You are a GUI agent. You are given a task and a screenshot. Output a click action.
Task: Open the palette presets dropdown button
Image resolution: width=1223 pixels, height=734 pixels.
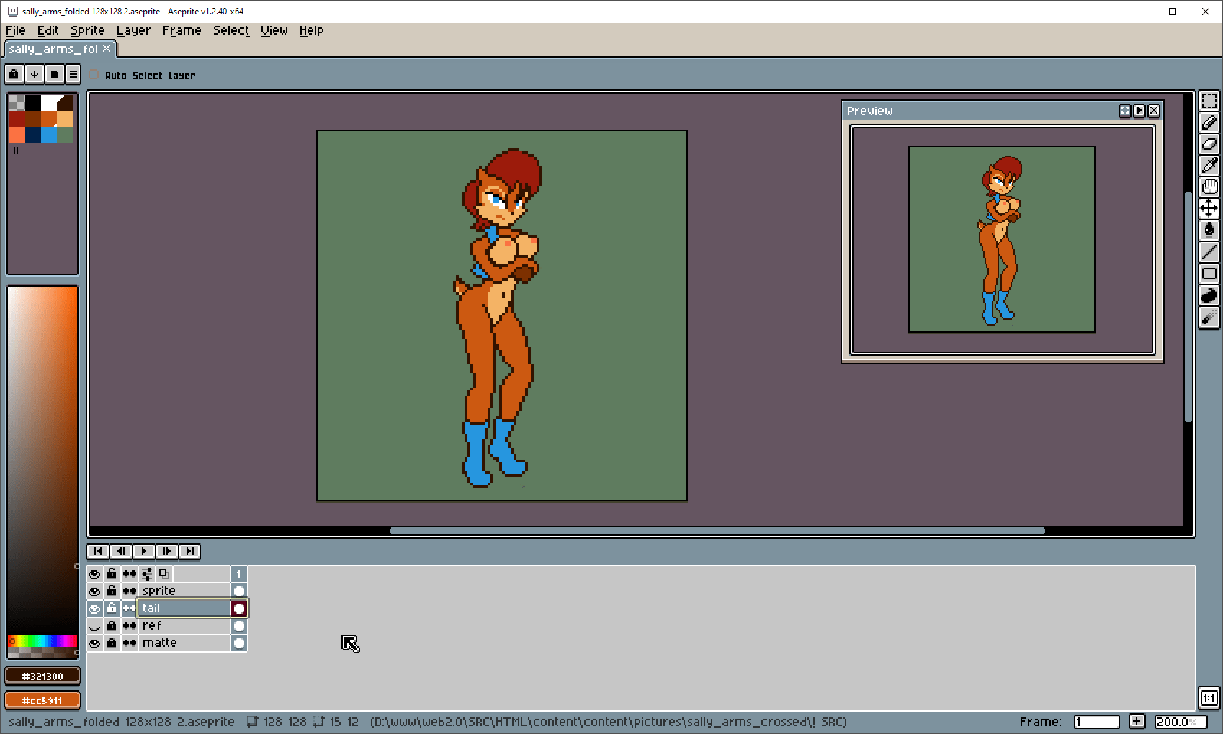pyautogui.click(x=54, y=74)
